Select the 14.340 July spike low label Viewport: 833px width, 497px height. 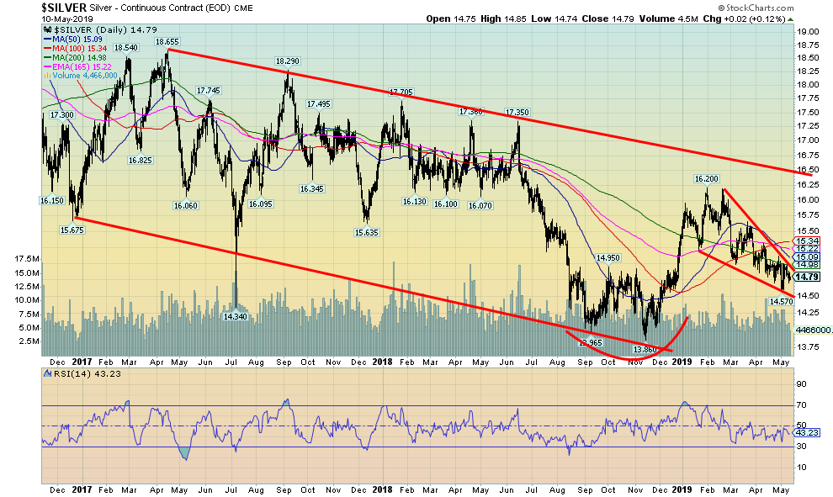click(x=234, y=316)
